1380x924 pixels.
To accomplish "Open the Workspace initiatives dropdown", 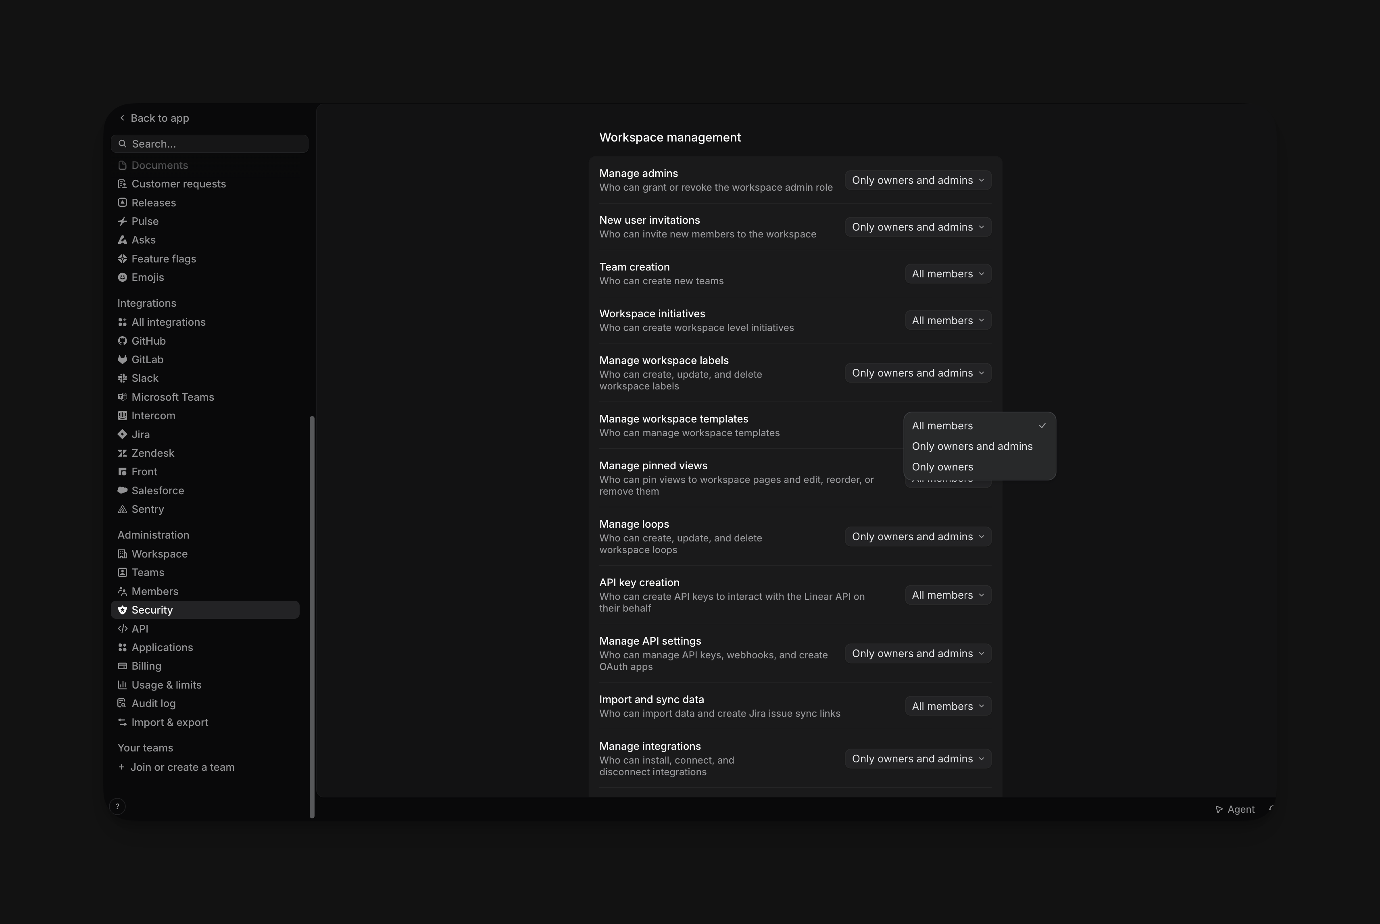I will point(948,320).
